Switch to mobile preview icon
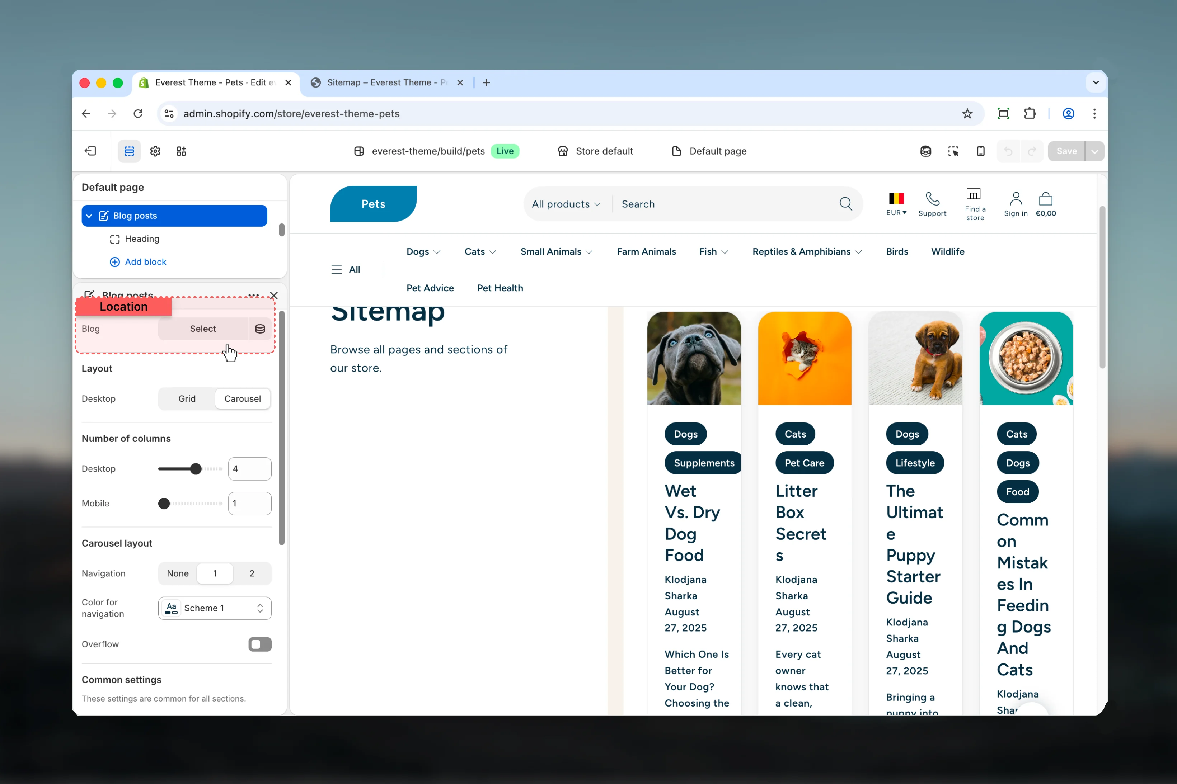This screenshot has width=1177, height=784. [x=981, y=151]
